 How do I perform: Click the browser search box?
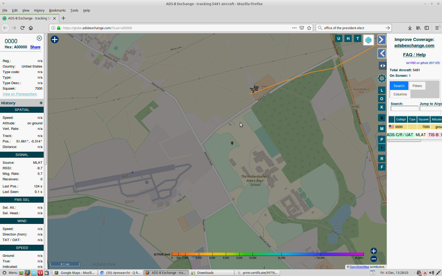[x=354, y=28]
